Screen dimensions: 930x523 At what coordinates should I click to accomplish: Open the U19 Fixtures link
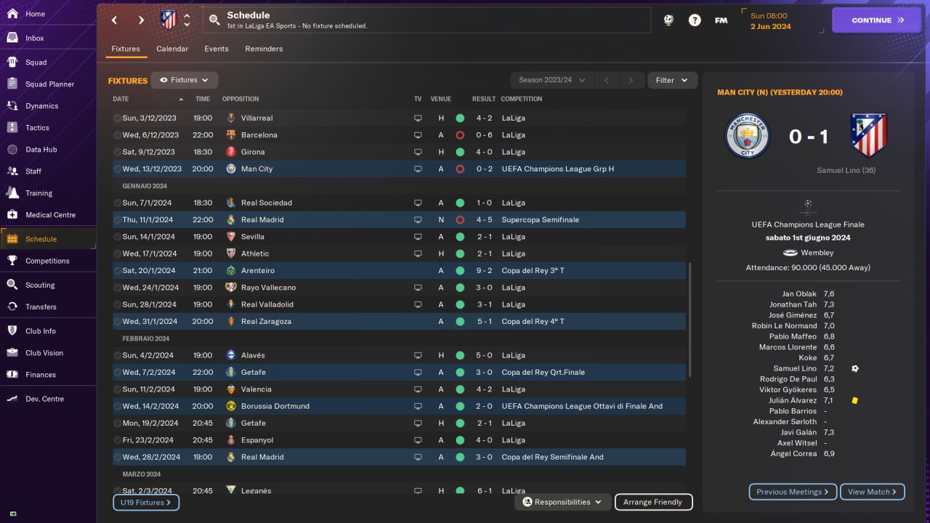146,502
